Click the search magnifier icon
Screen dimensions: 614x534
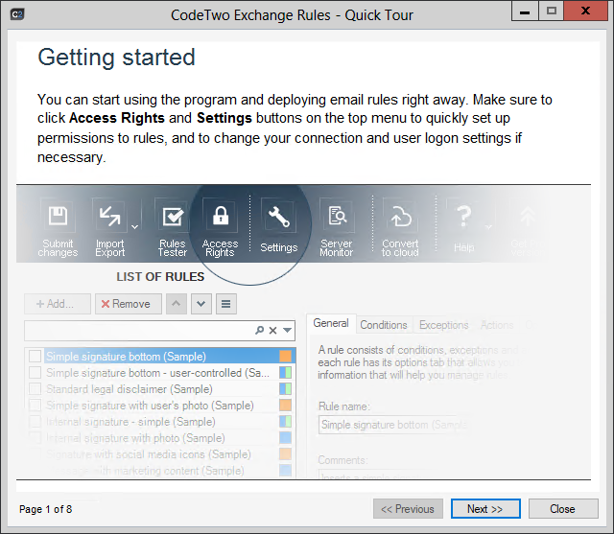pos(259,331)
